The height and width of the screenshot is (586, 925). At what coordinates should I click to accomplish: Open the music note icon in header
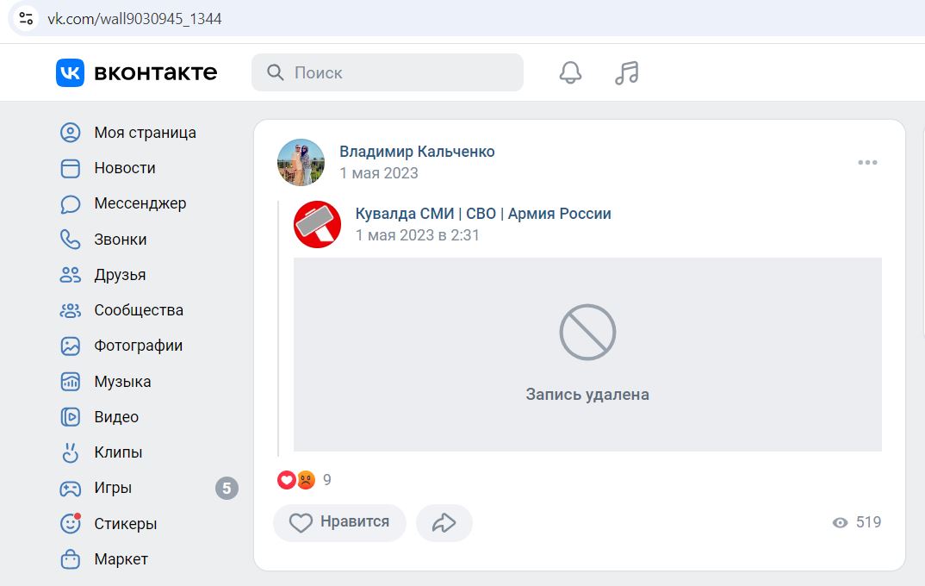[626, 72]
